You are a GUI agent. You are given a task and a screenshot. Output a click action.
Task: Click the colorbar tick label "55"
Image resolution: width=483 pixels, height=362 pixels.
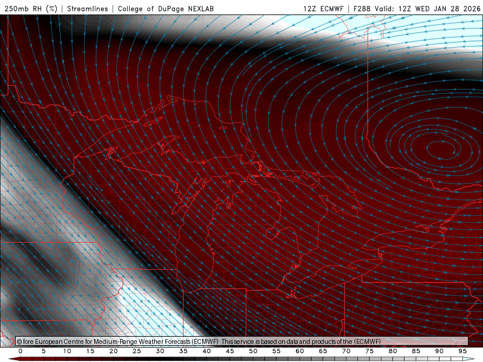(x=277, y=351)
